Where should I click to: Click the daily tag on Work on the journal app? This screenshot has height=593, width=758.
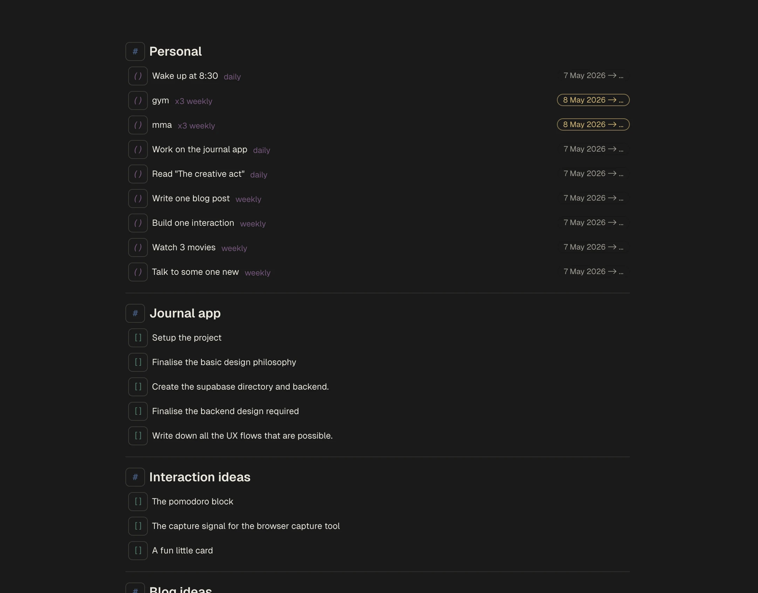[262, 150]
